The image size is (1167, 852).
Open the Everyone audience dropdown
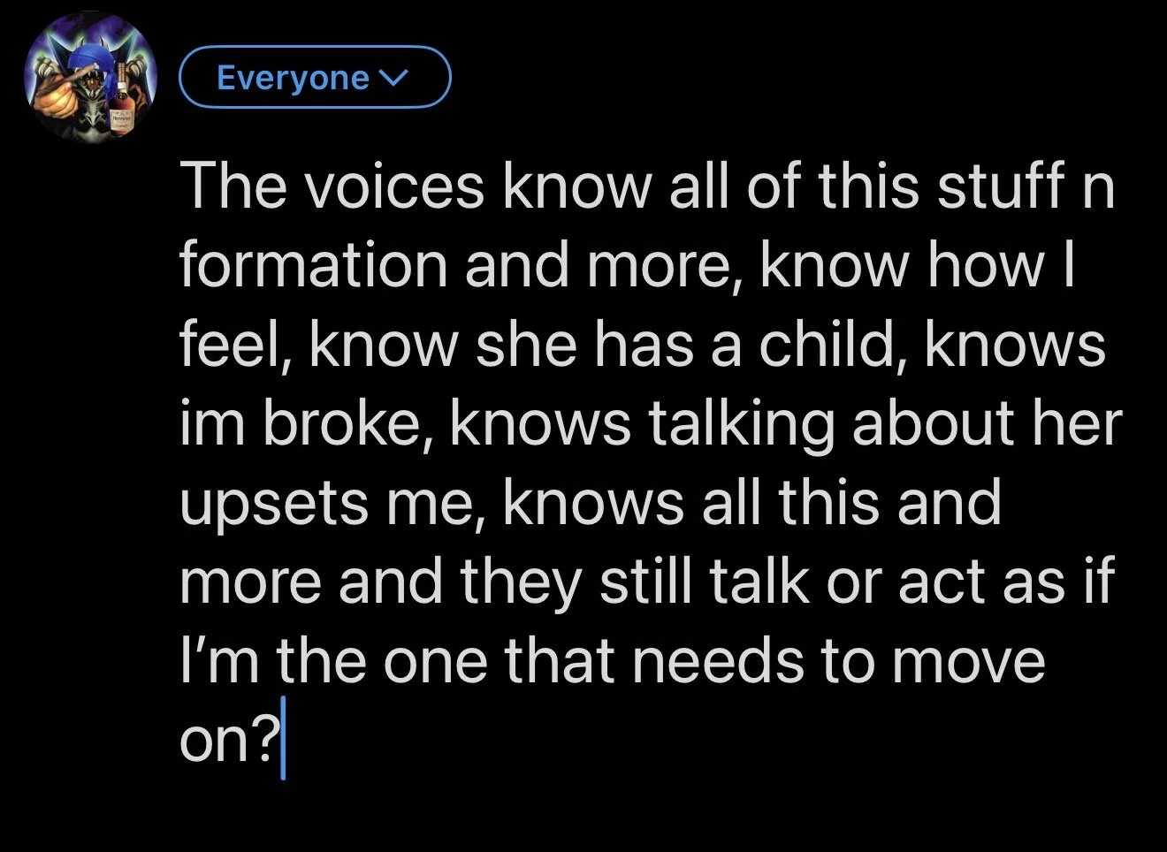pyautogui.click(x=315, y=78)
